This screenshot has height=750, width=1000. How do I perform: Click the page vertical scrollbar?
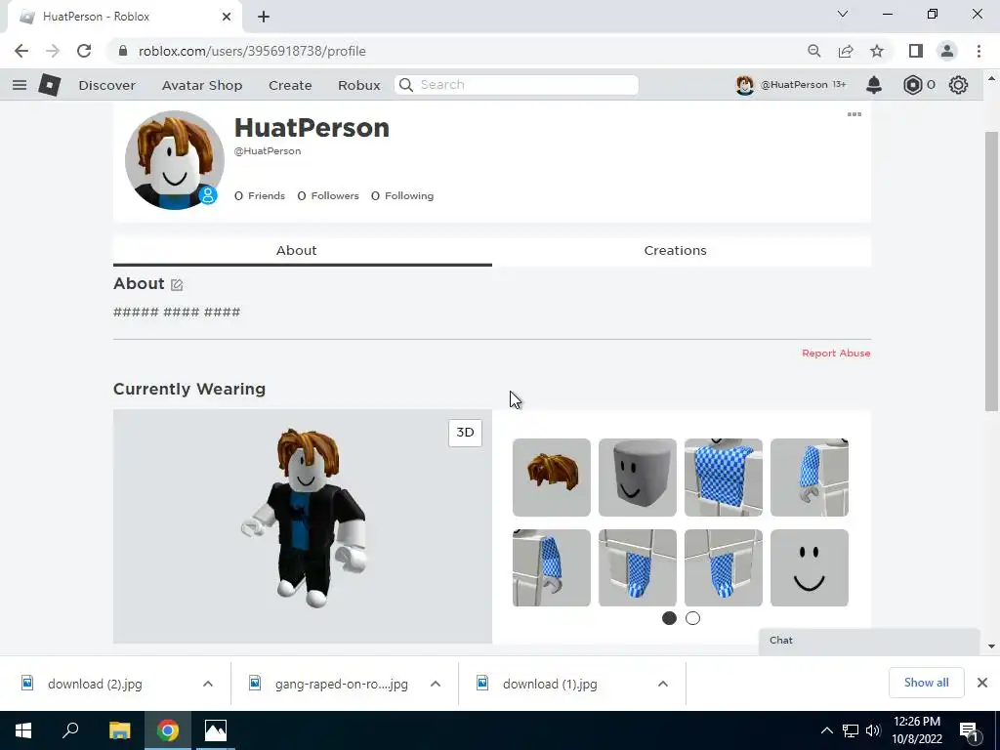pyautogui.click(x=991, y=271)
